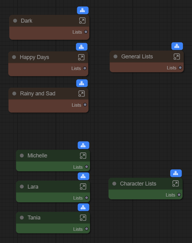This screenshot has width=192, height=243.
Task: Open the Happy Days subgraph icon
Action: point(81,57)
